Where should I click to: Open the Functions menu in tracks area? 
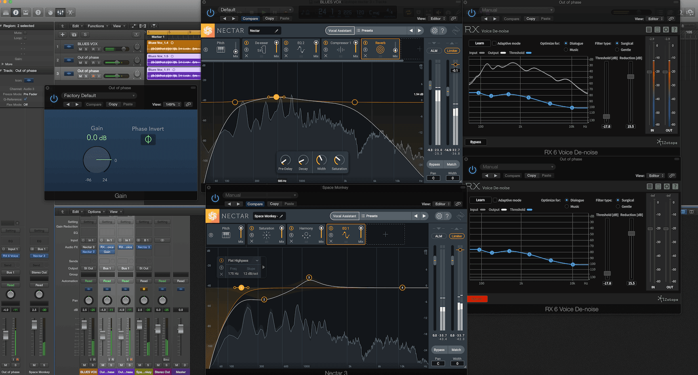coord(98,26)
